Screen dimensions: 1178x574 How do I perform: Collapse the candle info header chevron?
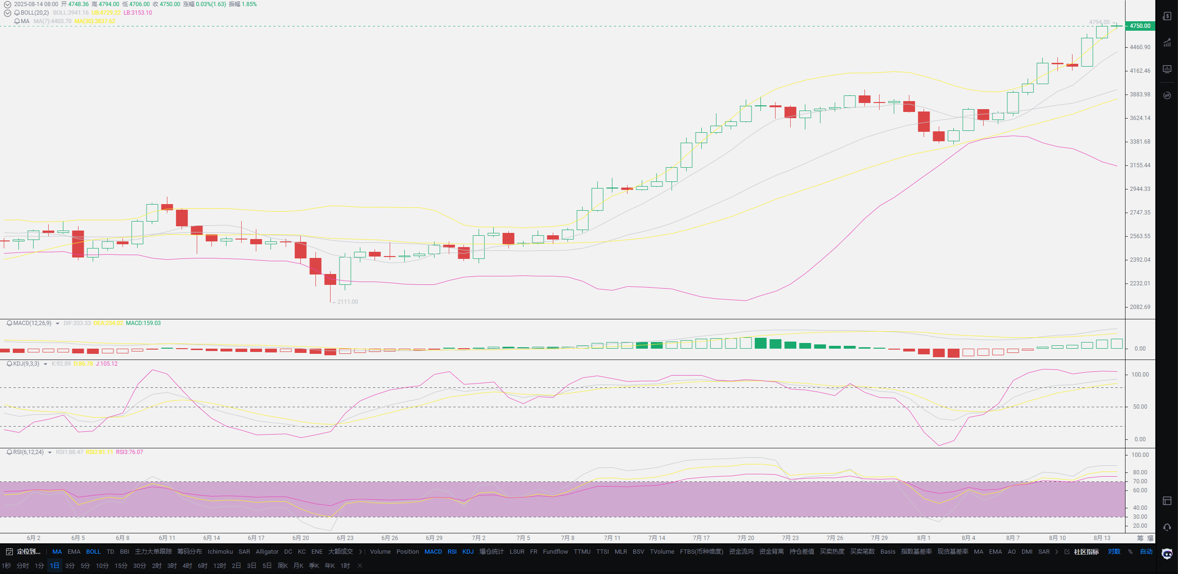[8, 4]
